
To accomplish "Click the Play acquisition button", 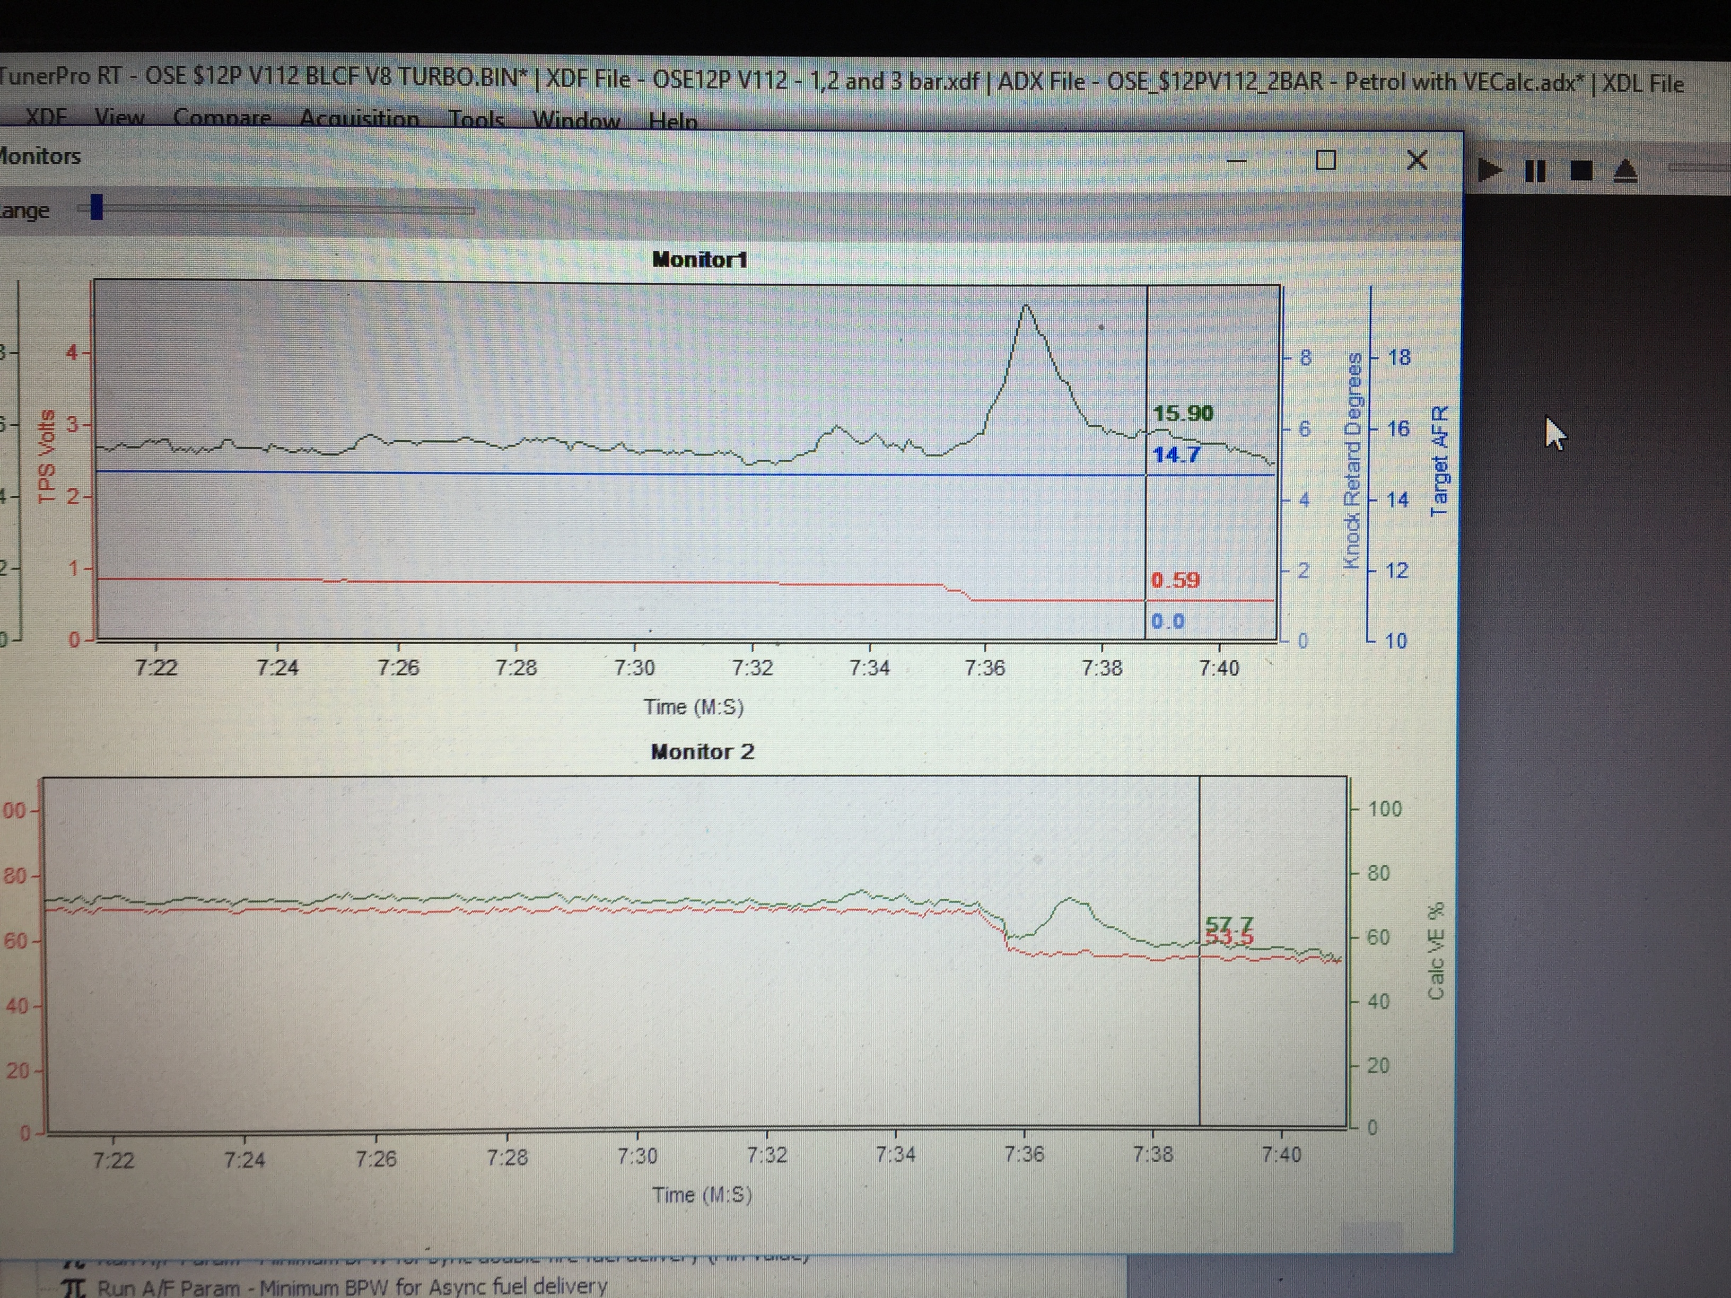I will pyautogui.click(x=1490, y=170).
